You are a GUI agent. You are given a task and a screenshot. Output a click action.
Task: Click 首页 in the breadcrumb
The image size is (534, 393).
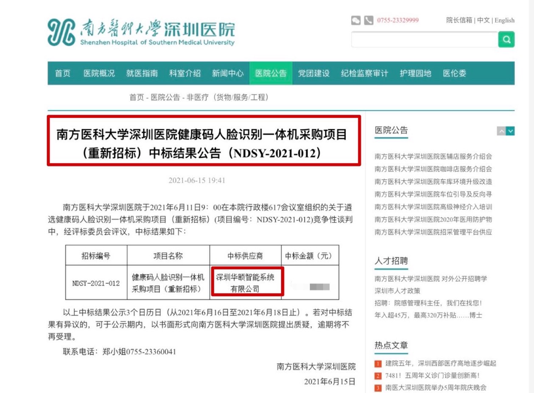click(x=137, y=98)
